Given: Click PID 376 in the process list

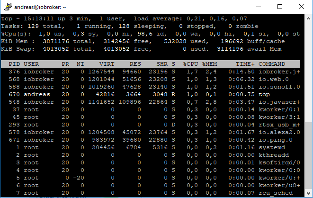Looking at the screenshot, I should 14,72.
